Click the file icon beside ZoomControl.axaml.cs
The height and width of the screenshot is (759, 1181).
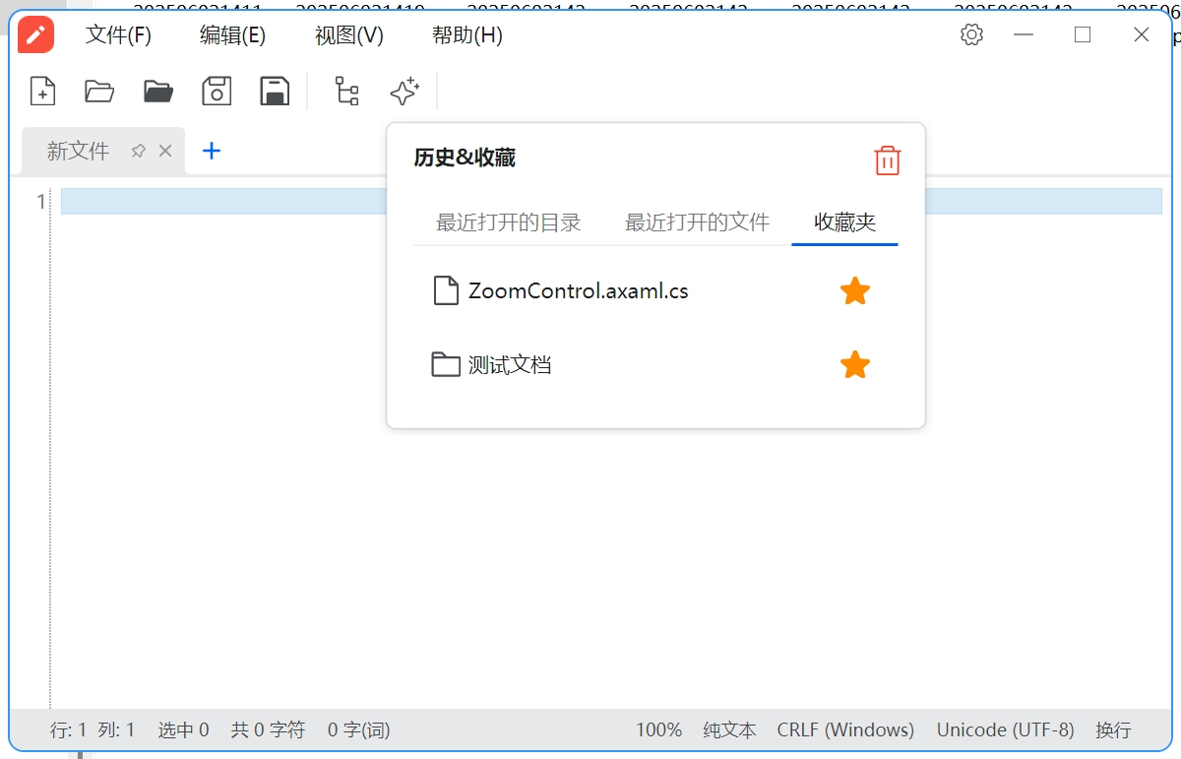pyautogui.click(x=446, y=291)
